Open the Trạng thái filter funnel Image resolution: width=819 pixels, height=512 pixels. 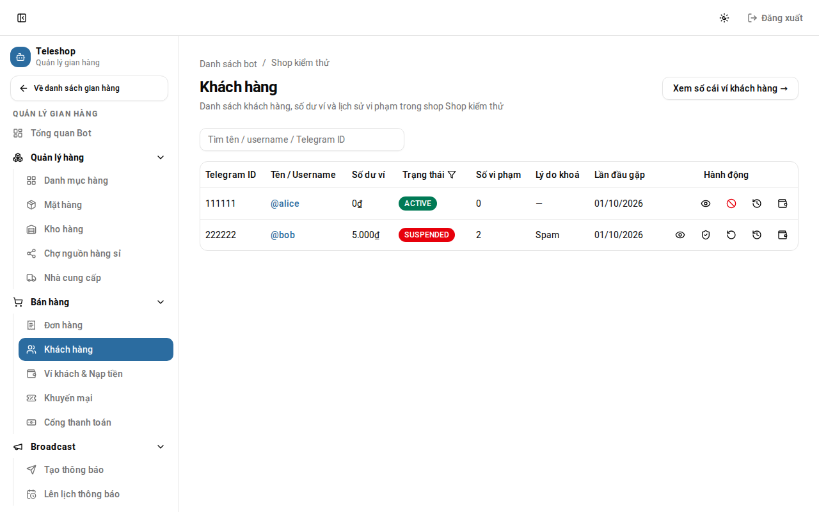[452, 175]
